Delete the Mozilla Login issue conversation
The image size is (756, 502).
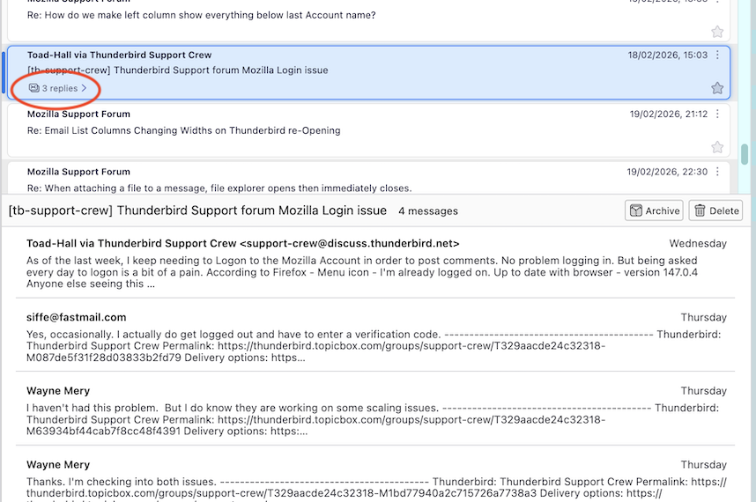click(x=715, y=210)
